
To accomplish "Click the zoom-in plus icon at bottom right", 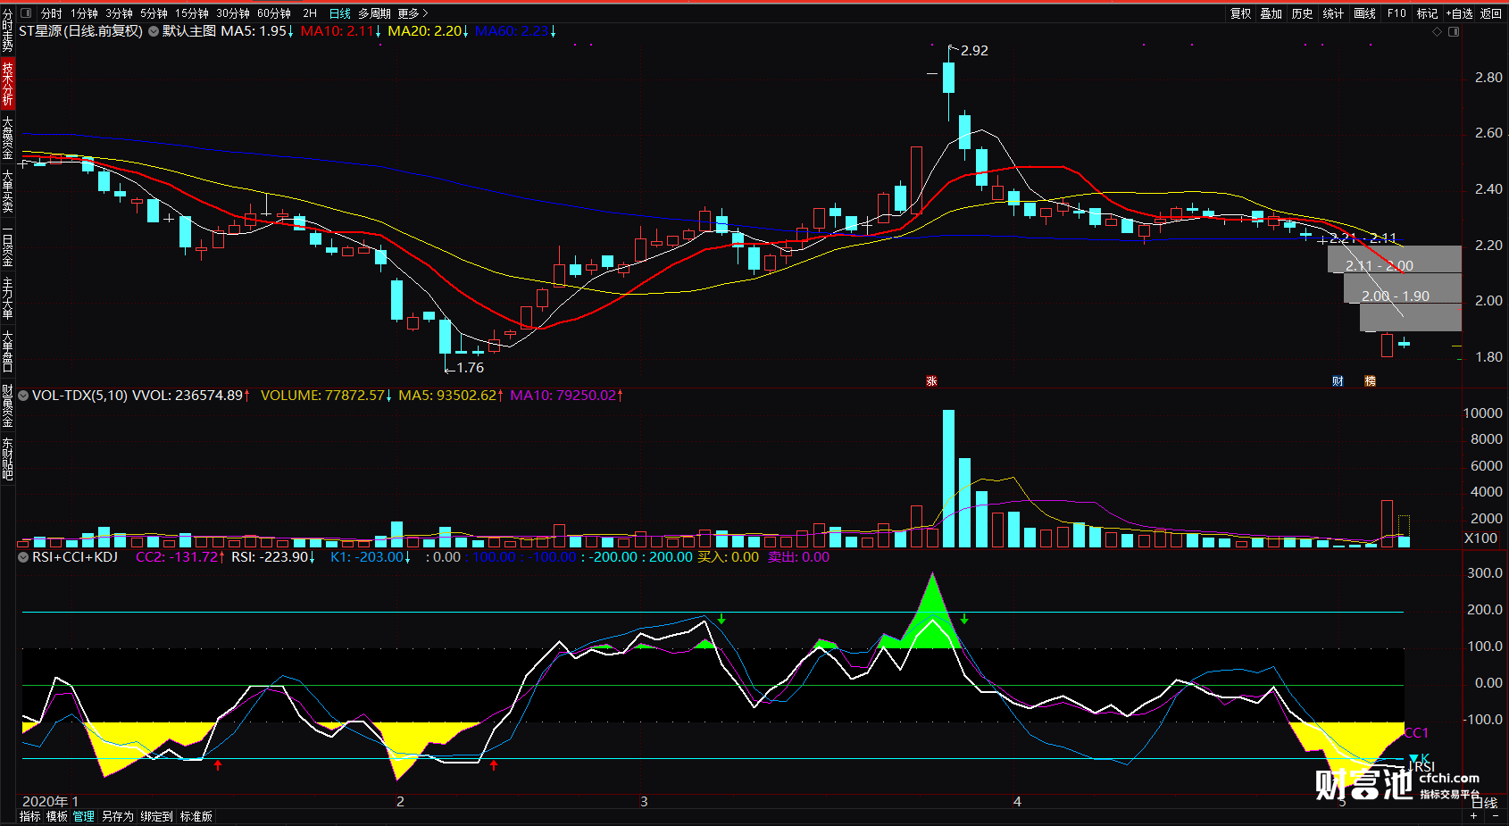I will 1473,815.
